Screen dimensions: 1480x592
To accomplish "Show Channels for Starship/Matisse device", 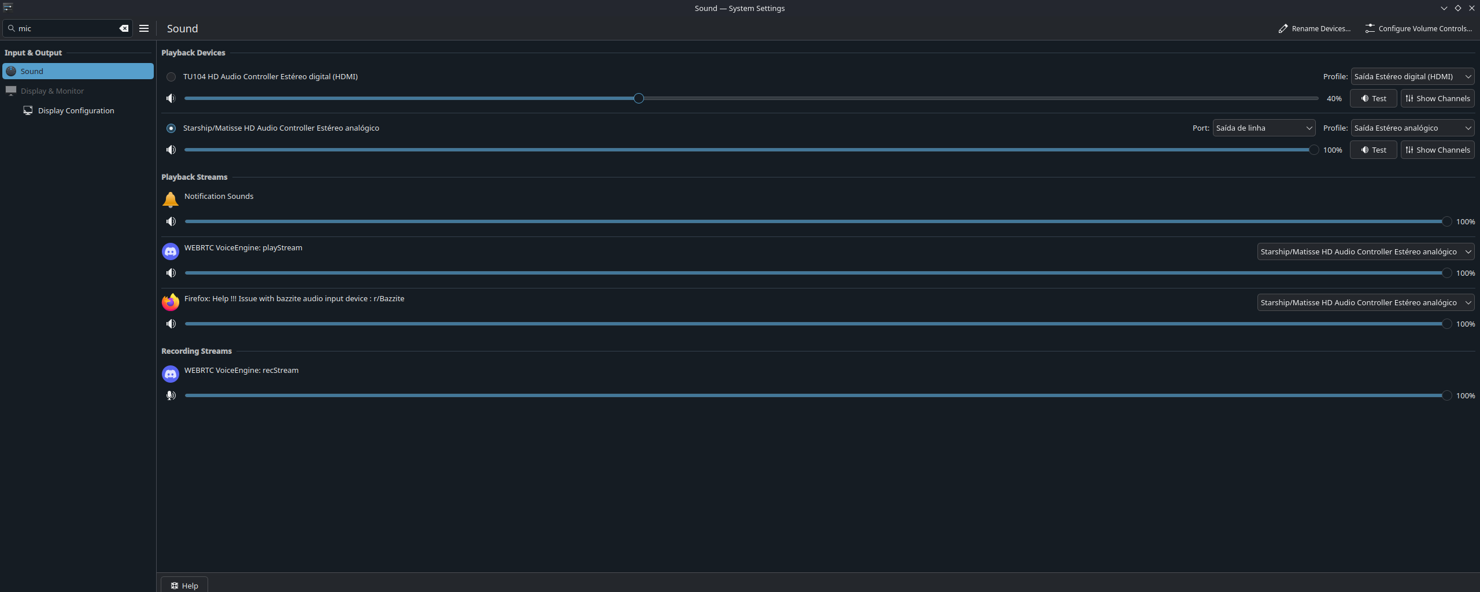I will (x=1437, y=150).
